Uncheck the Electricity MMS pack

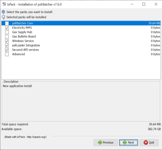[x=7, y=28]
